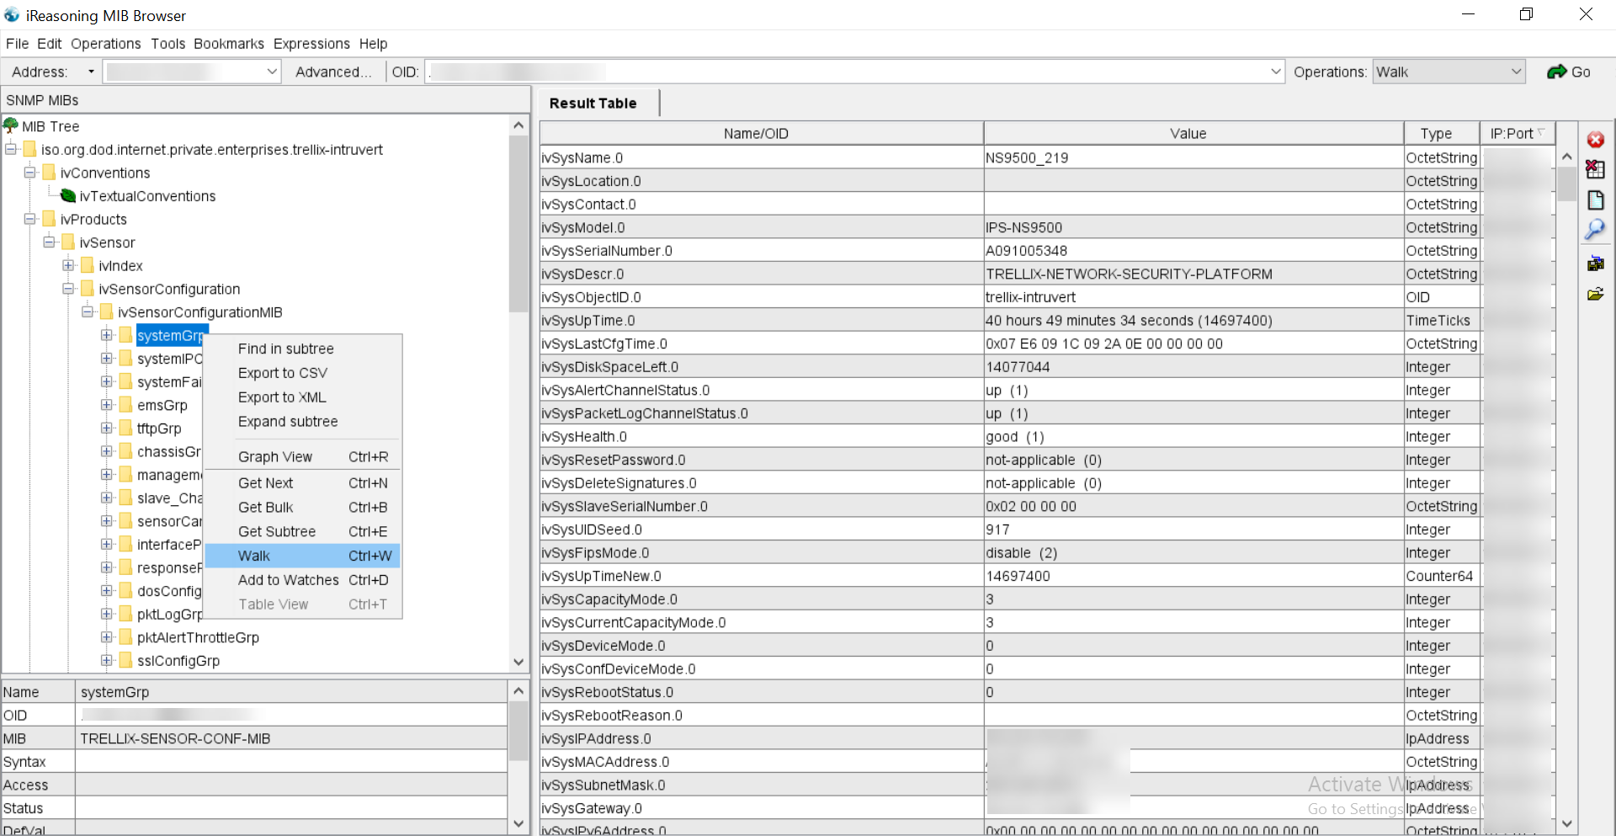Expand the tftpGrp tree node
The width and height of the screenshot is (1616, 836).
tap(107, 428)
